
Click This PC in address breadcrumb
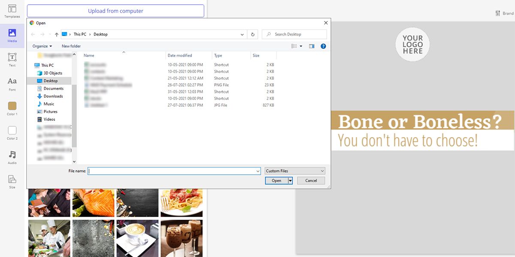80,34
